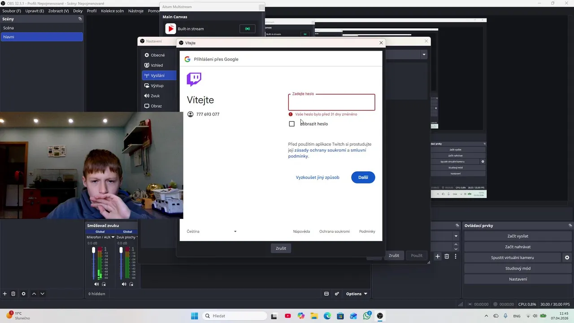Open zásady ochrany soukromí link
The width and height of the screenshot is (574, 323).
pyautogui.click(x=320, y=150)
